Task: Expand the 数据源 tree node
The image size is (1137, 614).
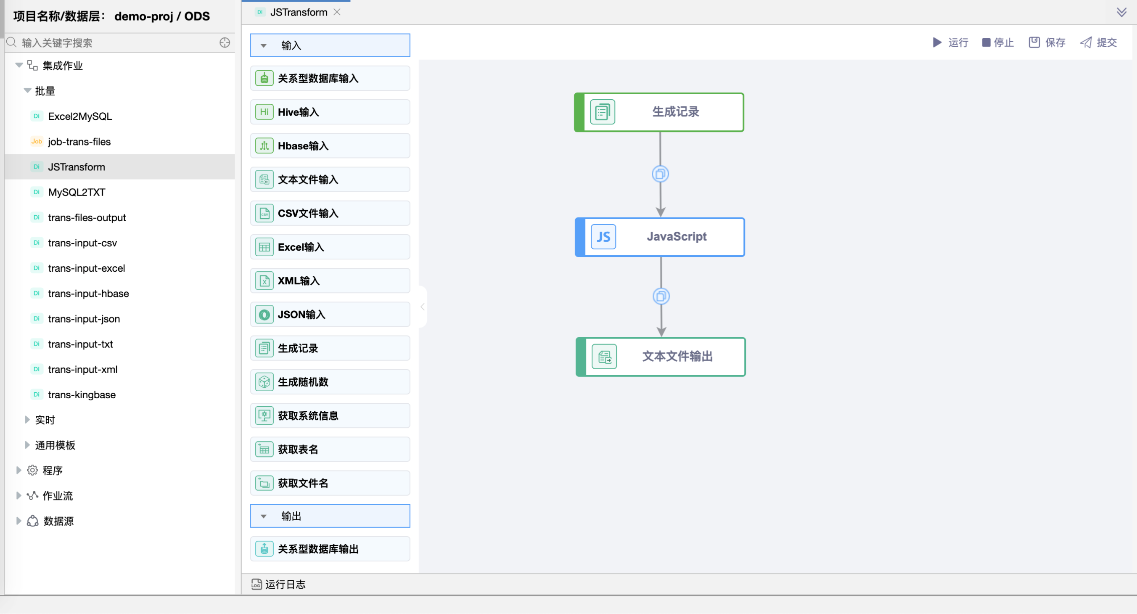Action: coord(19,521)
